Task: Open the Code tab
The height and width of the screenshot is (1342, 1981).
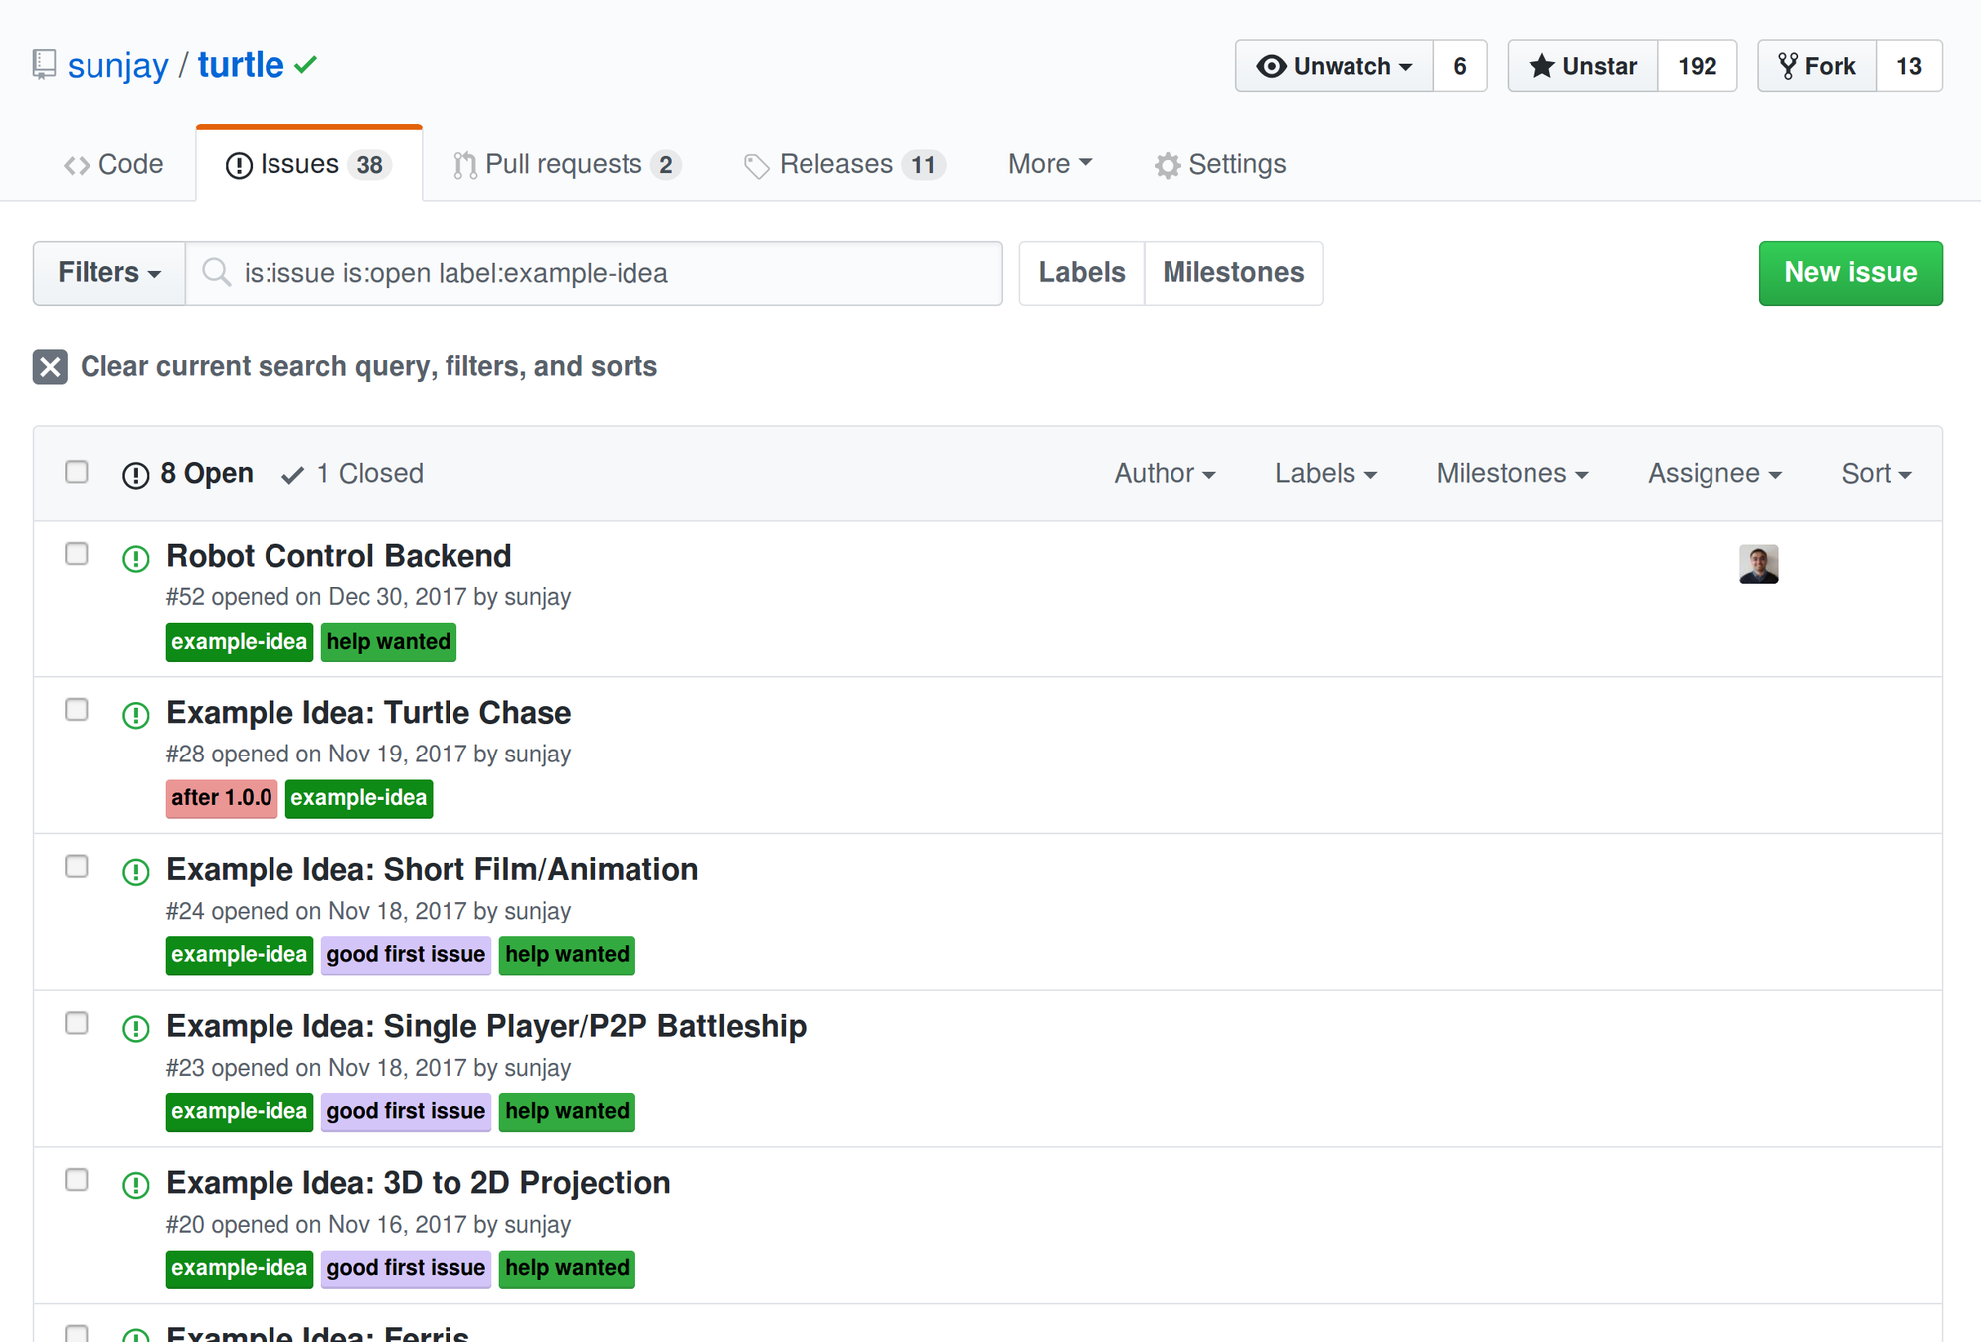Action: [x=113, y=165]
